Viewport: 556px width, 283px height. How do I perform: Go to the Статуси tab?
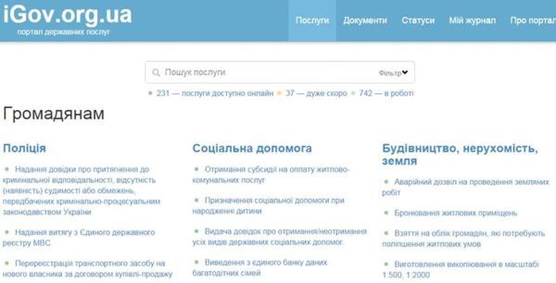[x=418, y=21]
